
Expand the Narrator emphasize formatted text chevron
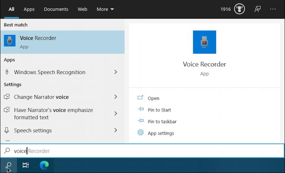(115, 114)
